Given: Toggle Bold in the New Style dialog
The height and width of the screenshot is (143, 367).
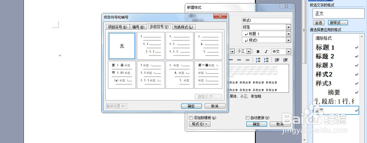Looking at the screenshot, I should (258, 51).
